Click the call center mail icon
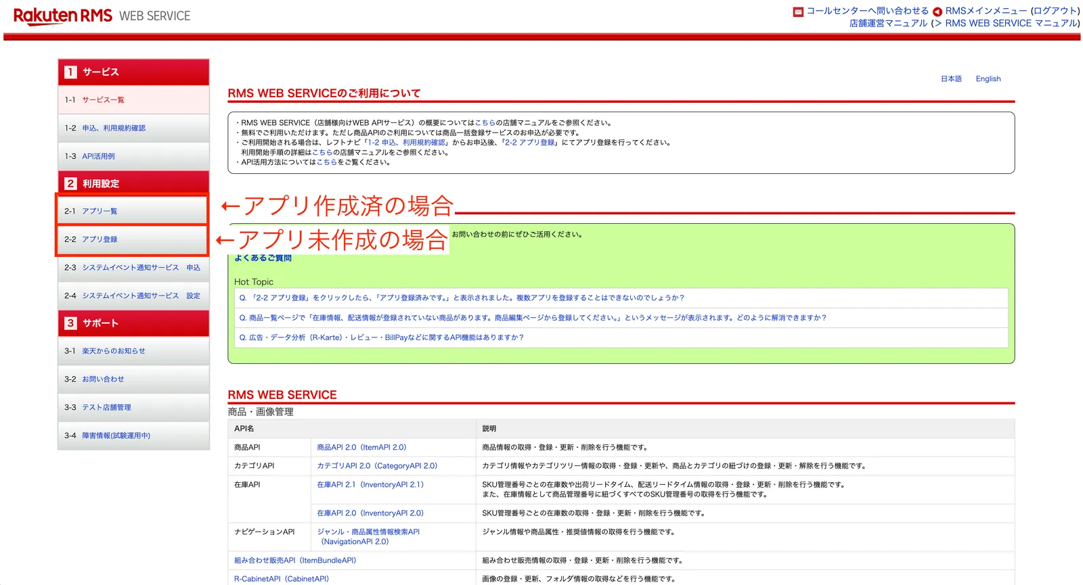This screenshot has height=585, width=1083. (798, 11)
